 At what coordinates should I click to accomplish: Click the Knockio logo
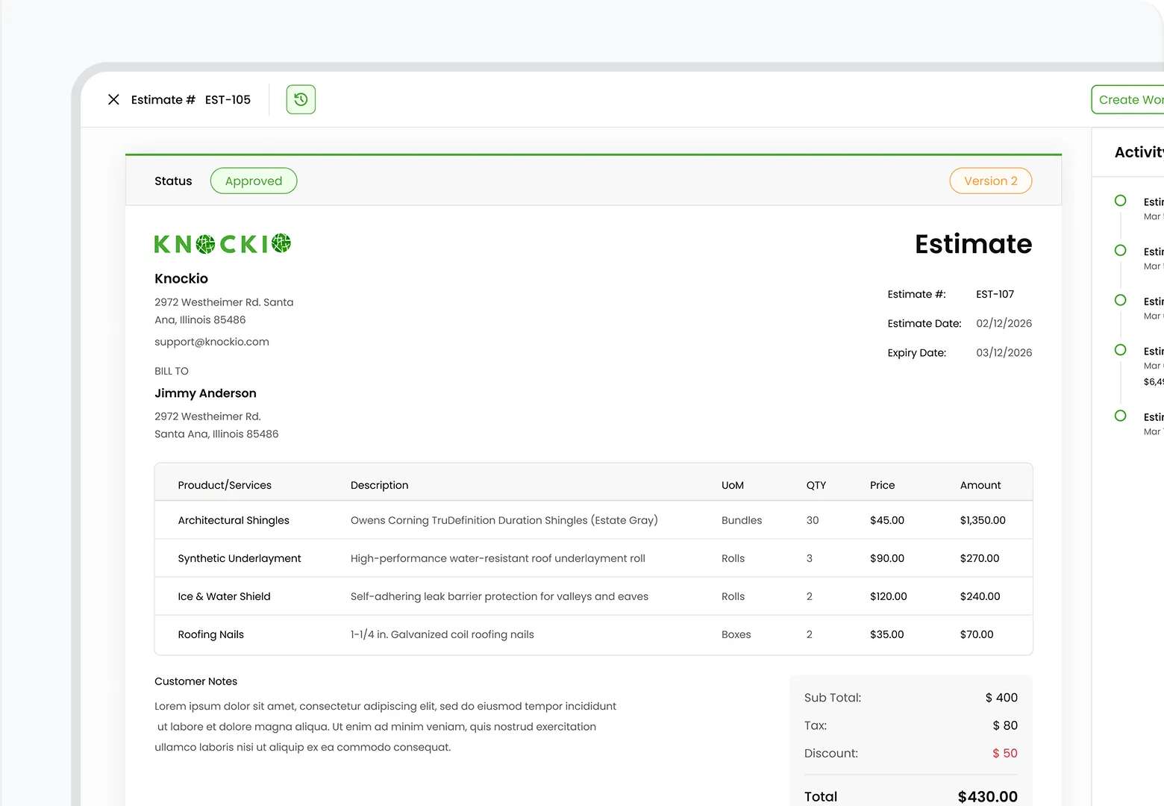(x=222, y=244)
